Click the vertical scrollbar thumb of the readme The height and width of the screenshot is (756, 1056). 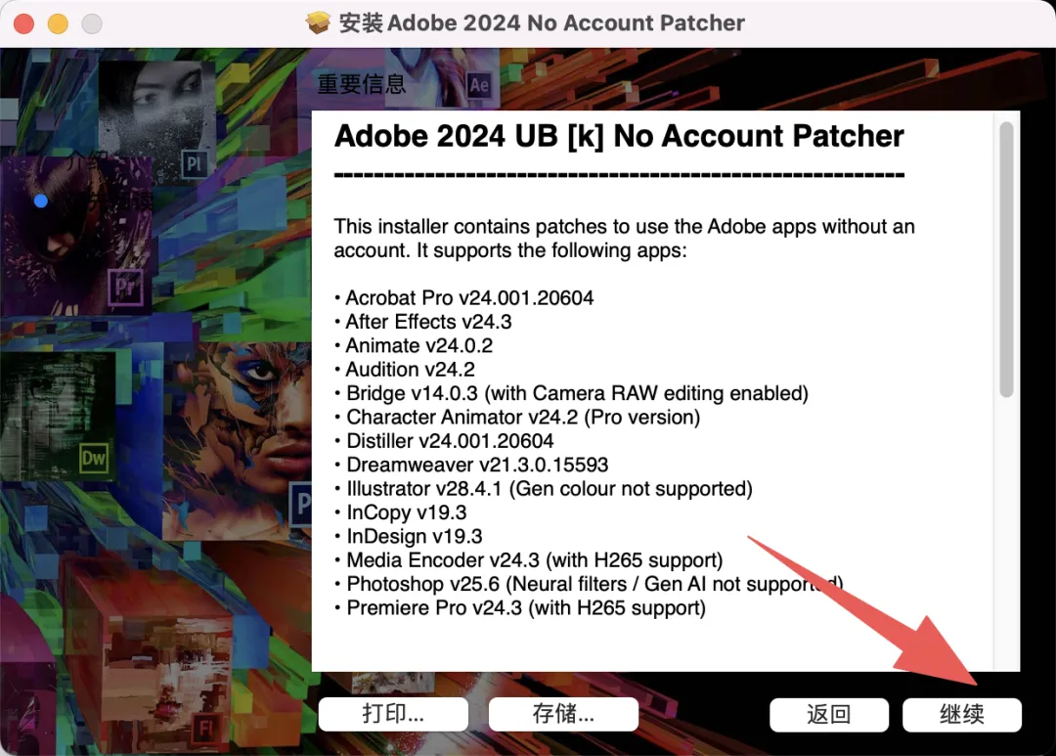1006,259
